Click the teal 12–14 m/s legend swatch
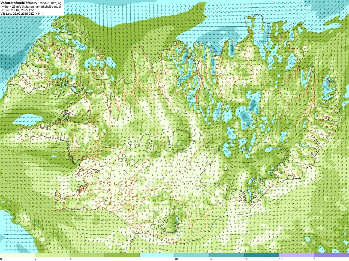Screen dimensions: 349x261 (227, 256)
